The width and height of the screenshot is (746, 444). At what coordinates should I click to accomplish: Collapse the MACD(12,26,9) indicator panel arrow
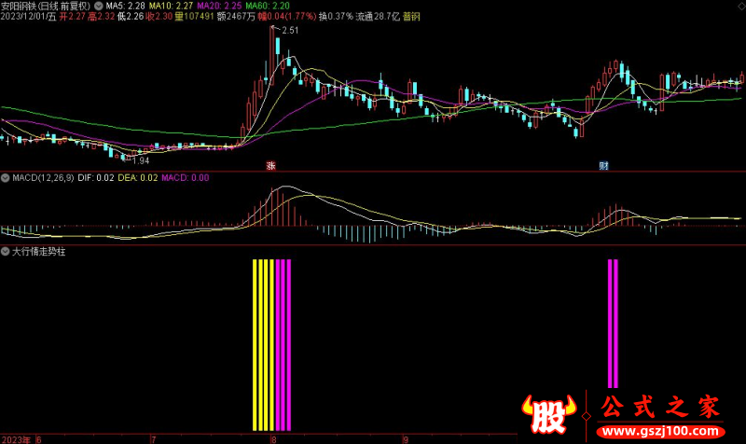click(x=5, y=177)
